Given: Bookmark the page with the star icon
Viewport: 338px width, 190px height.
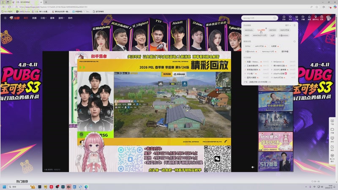Looking at the screenshot, I should (x=316, y=7).
